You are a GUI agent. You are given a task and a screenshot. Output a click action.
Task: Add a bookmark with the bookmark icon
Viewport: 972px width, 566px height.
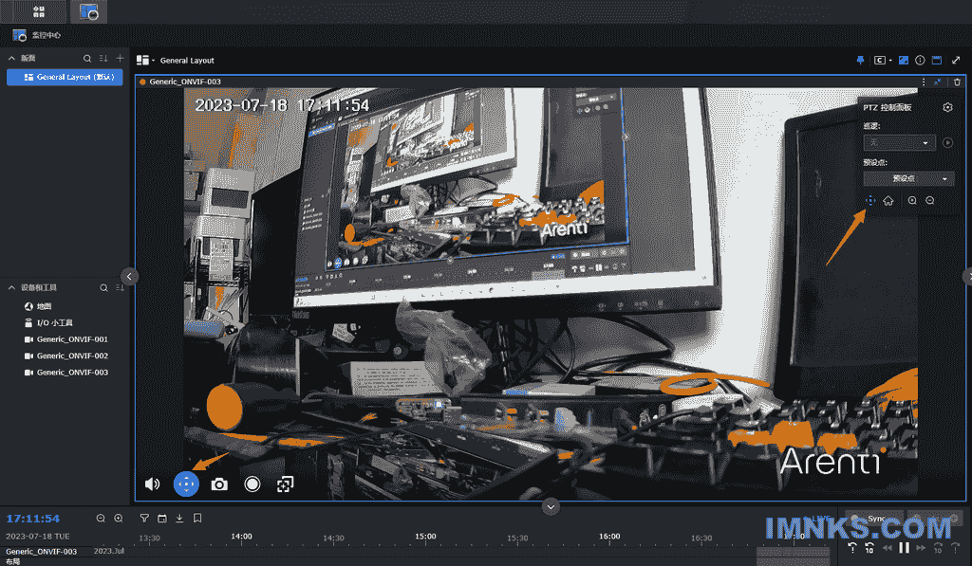click(197, 519)
